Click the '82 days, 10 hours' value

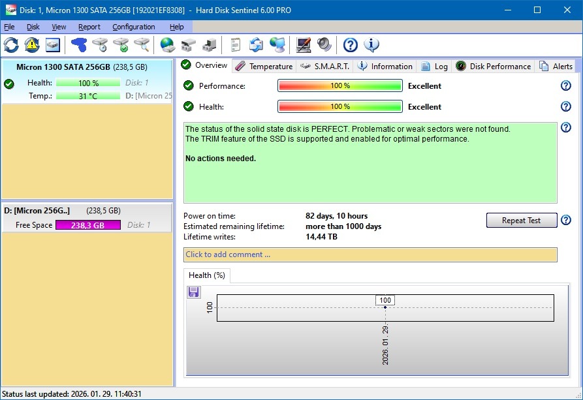coord(336,216)
